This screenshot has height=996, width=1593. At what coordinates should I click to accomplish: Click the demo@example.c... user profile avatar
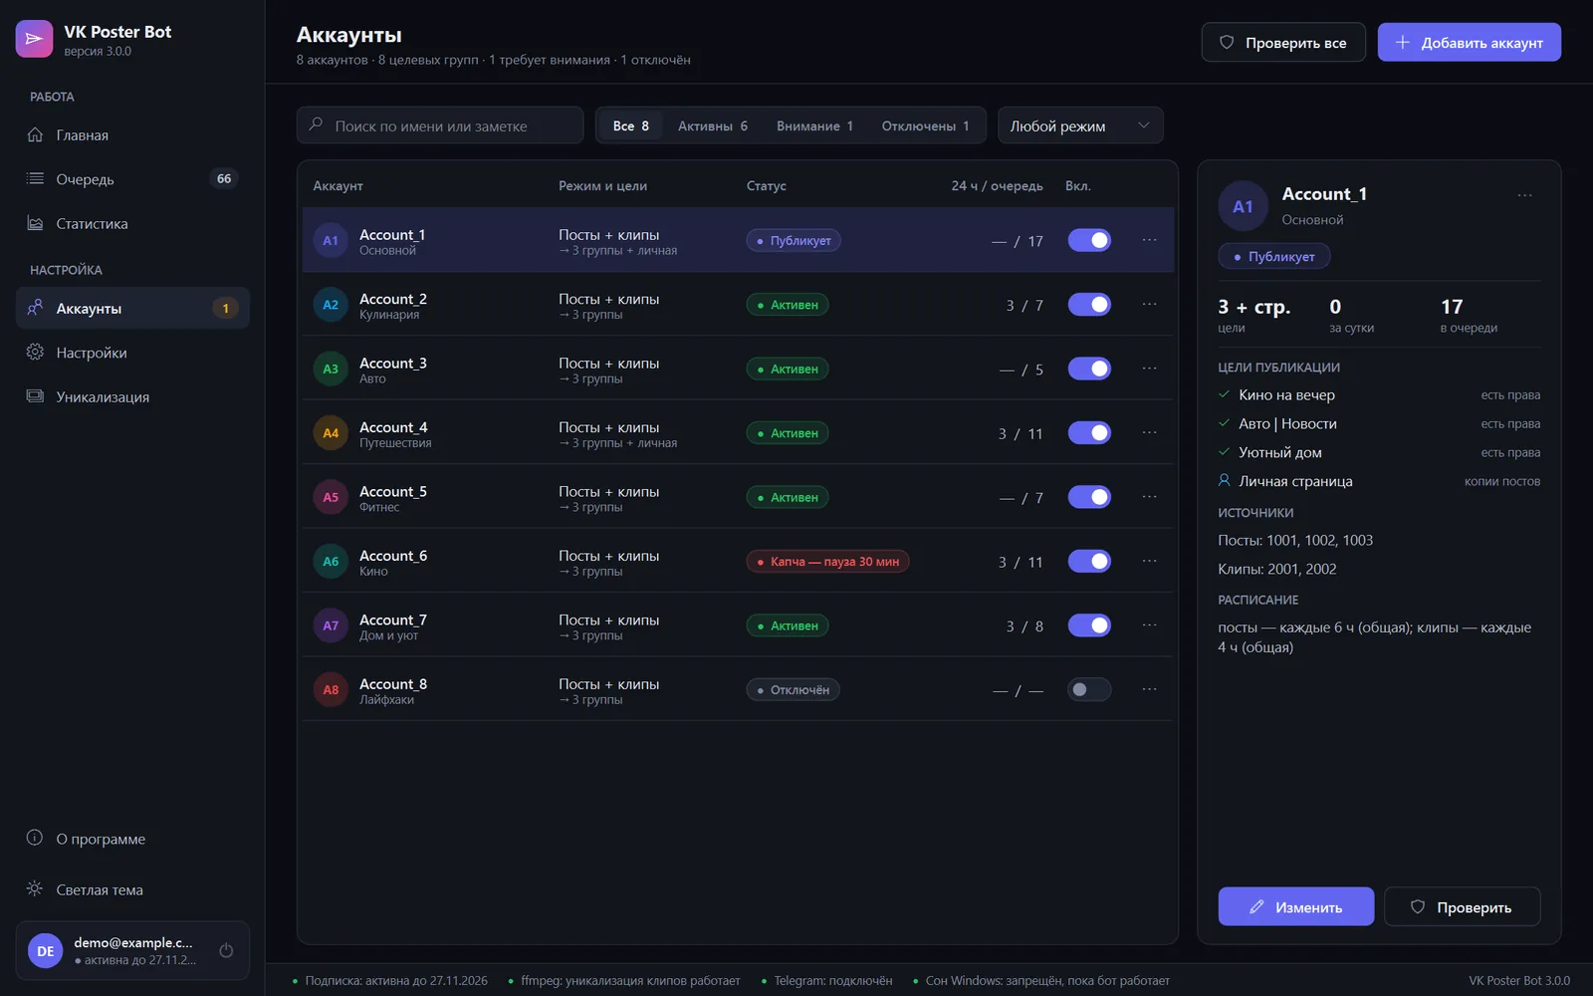pyautogui.click(x=46, y=950)
